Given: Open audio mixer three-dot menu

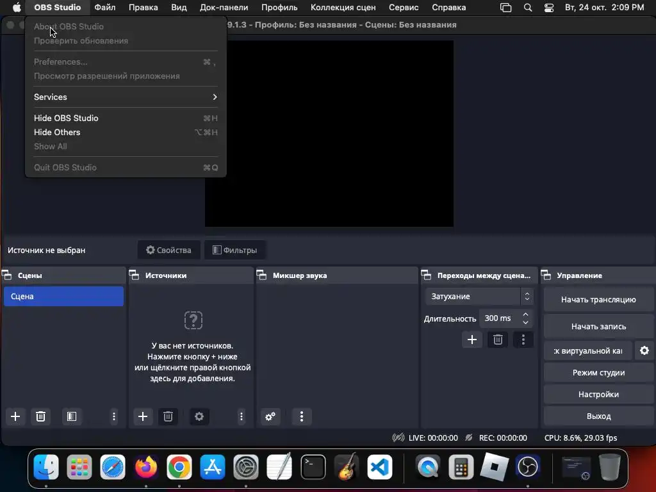Looking at the screenshot, I should coord(302,416).
